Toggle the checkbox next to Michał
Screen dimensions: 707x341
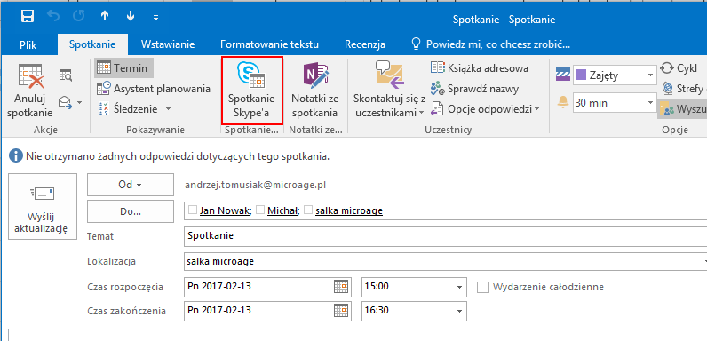tap(259, 210)
